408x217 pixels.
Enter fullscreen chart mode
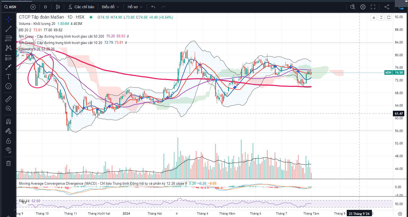pyautogui.click(x=373, y=7)
